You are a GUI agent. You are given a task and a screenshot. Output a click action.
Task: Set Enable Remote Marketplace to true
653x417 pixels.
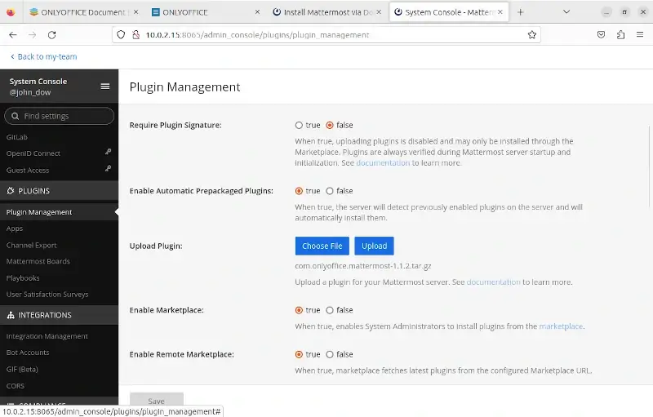pyautogui.click(x=299, y=355)
